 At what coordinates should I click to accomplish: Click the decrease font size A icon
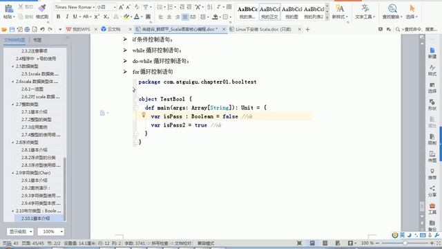coord(128,7)
